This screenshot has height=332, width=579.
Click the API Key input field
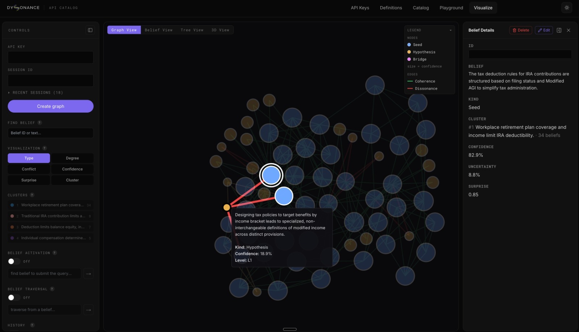tap(51, 57)
